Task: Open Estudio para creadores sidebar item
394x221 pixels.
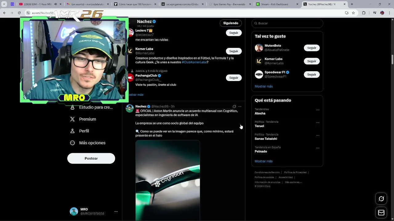Action: pos(91,107)
